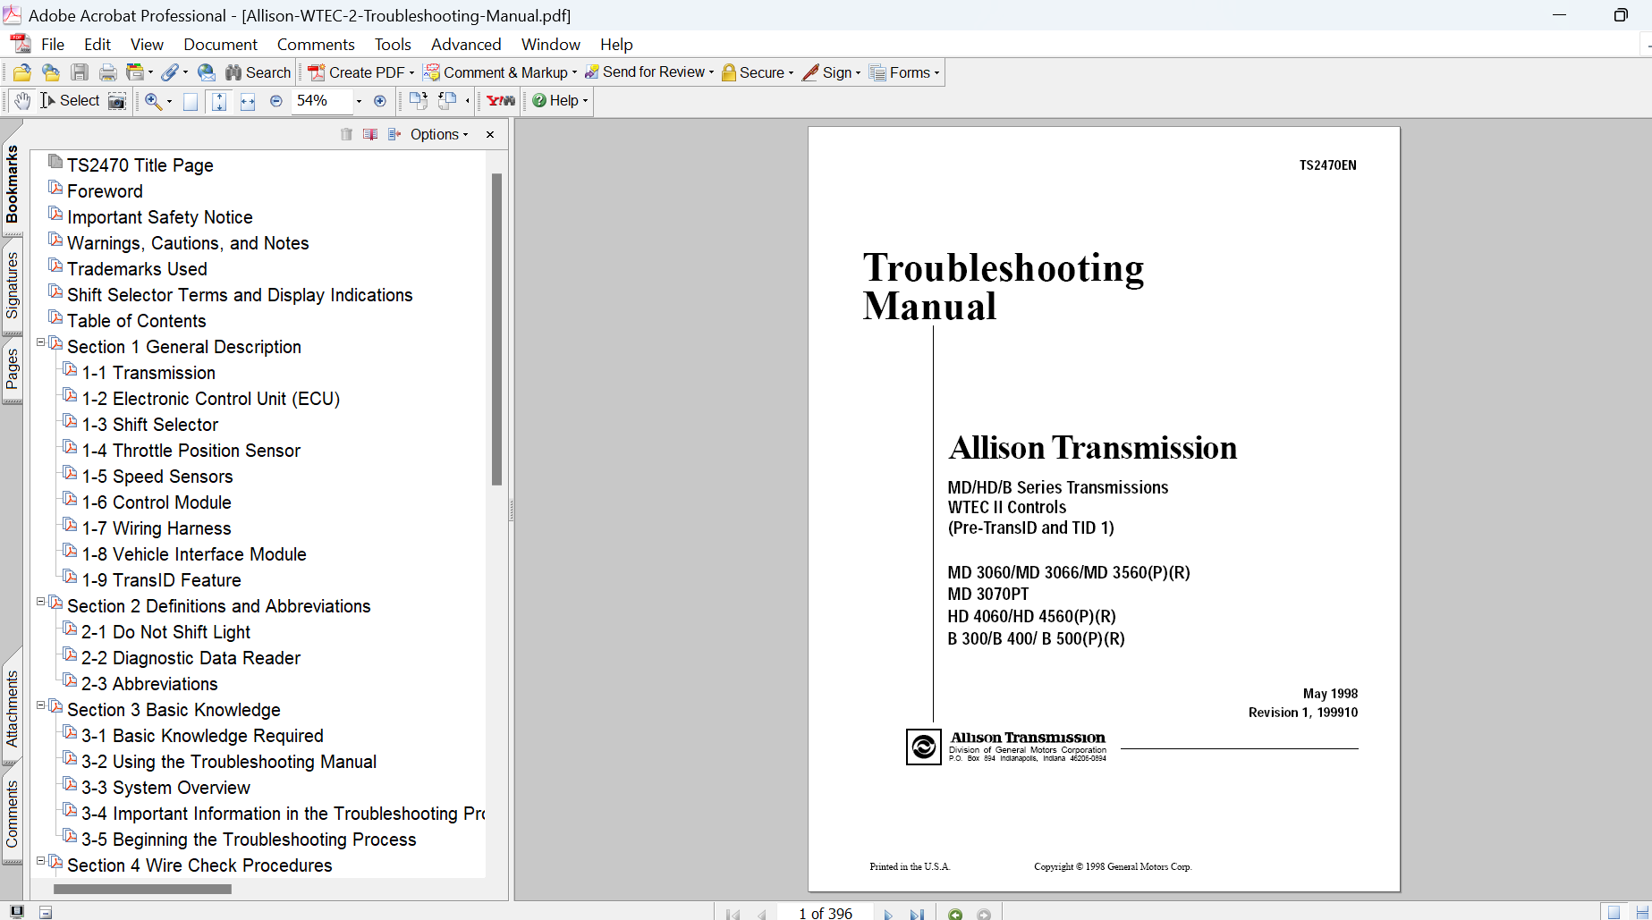
Task: Open 2-2 Diagnostic Data Reader bookmark
Action: [191, 658]
